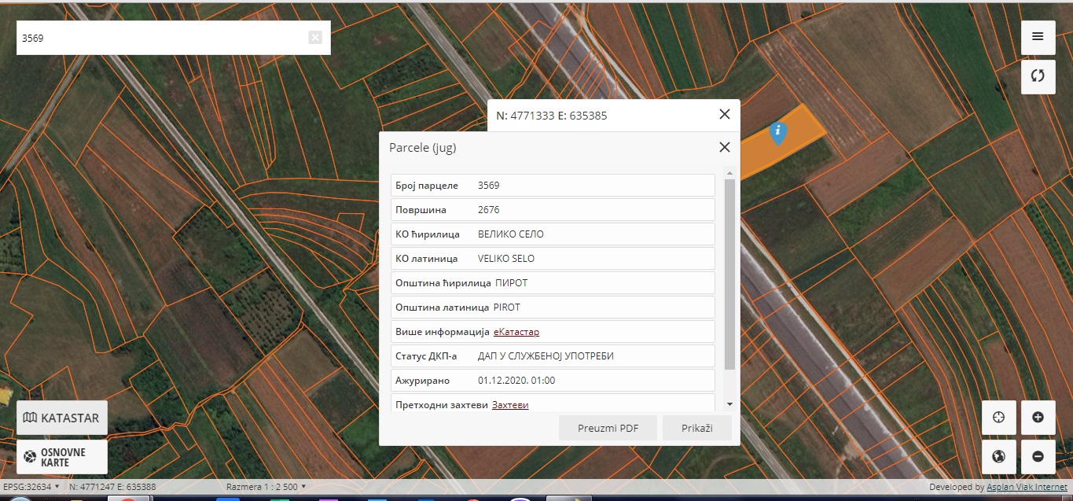Click the Preuzmi PDF button
1073x501 pixels.
(x=608, y=428)
